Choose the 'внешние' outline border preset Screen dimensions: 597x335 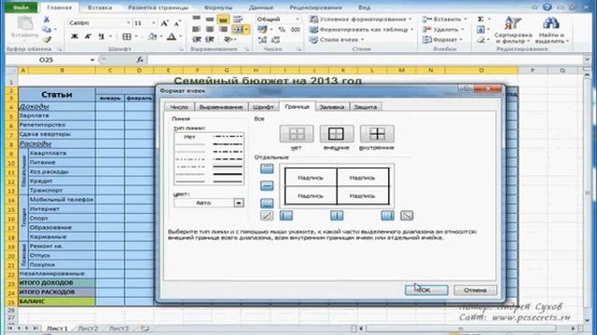(x=337, y=134)
